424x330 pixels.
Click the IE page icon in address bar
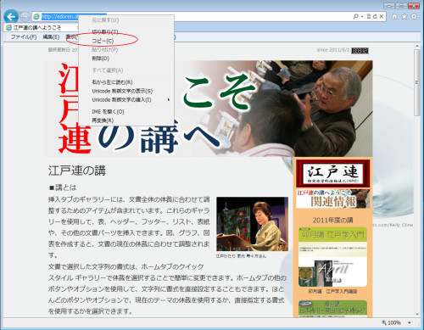pos(36,17)
